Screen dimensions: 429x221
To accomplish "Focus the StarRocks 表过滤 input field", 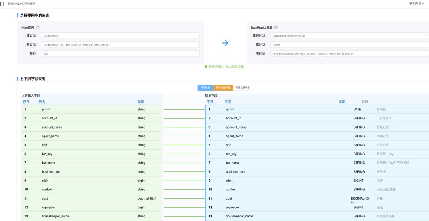I will click(x=350, y=54).
